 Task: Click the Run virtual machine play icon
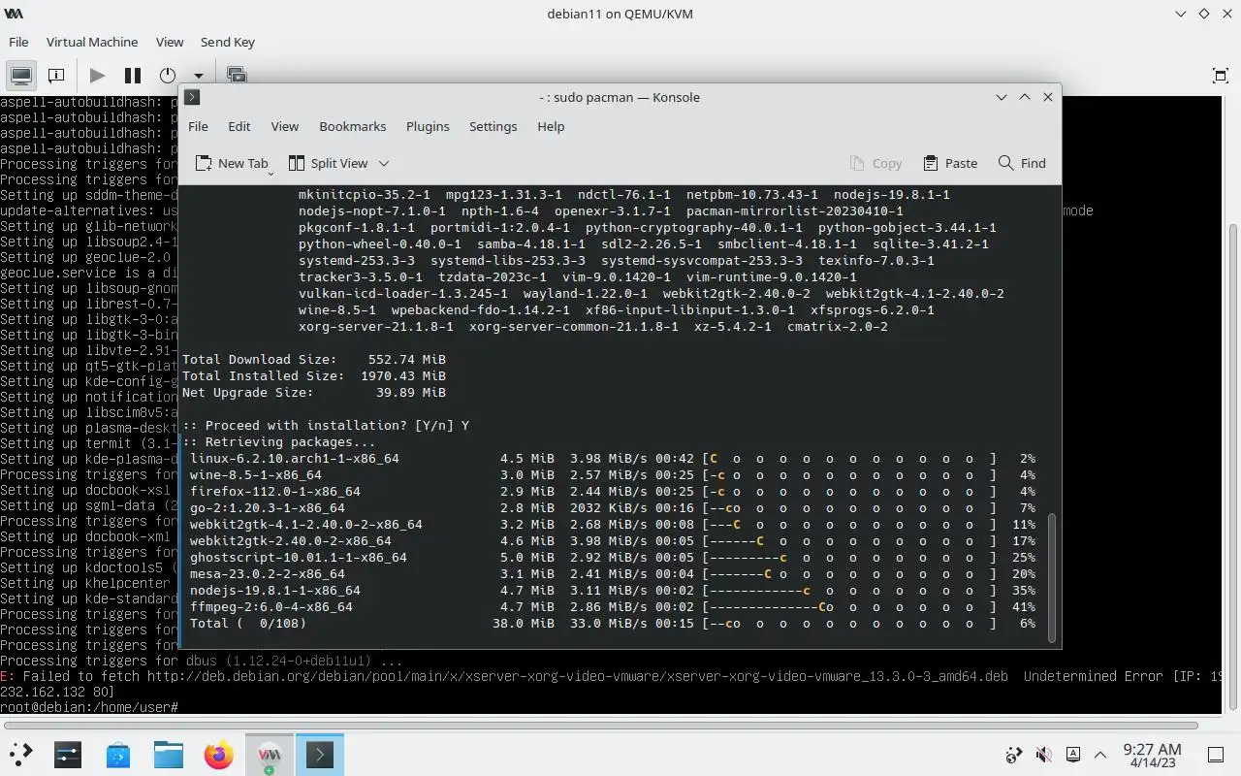pyautogui.click(x=97, y=75)
